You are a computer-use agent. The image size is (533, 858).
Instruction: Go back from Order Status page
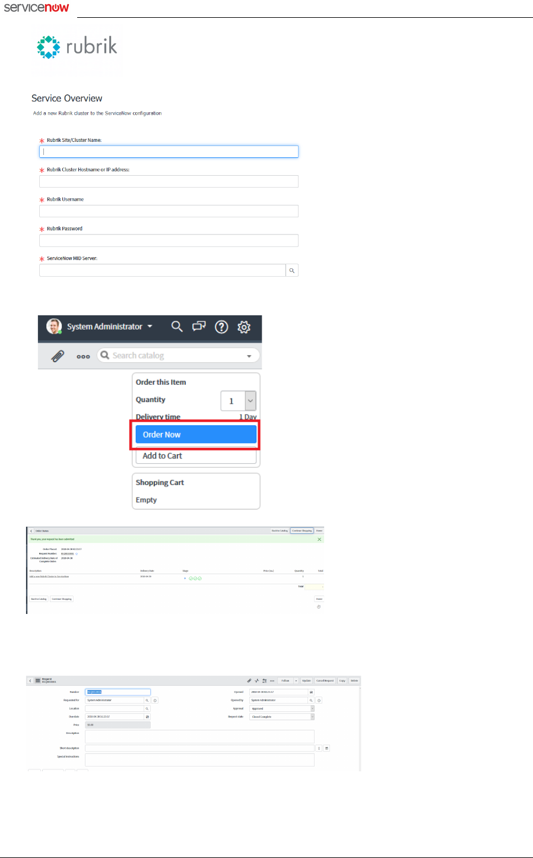pos(31,531)
